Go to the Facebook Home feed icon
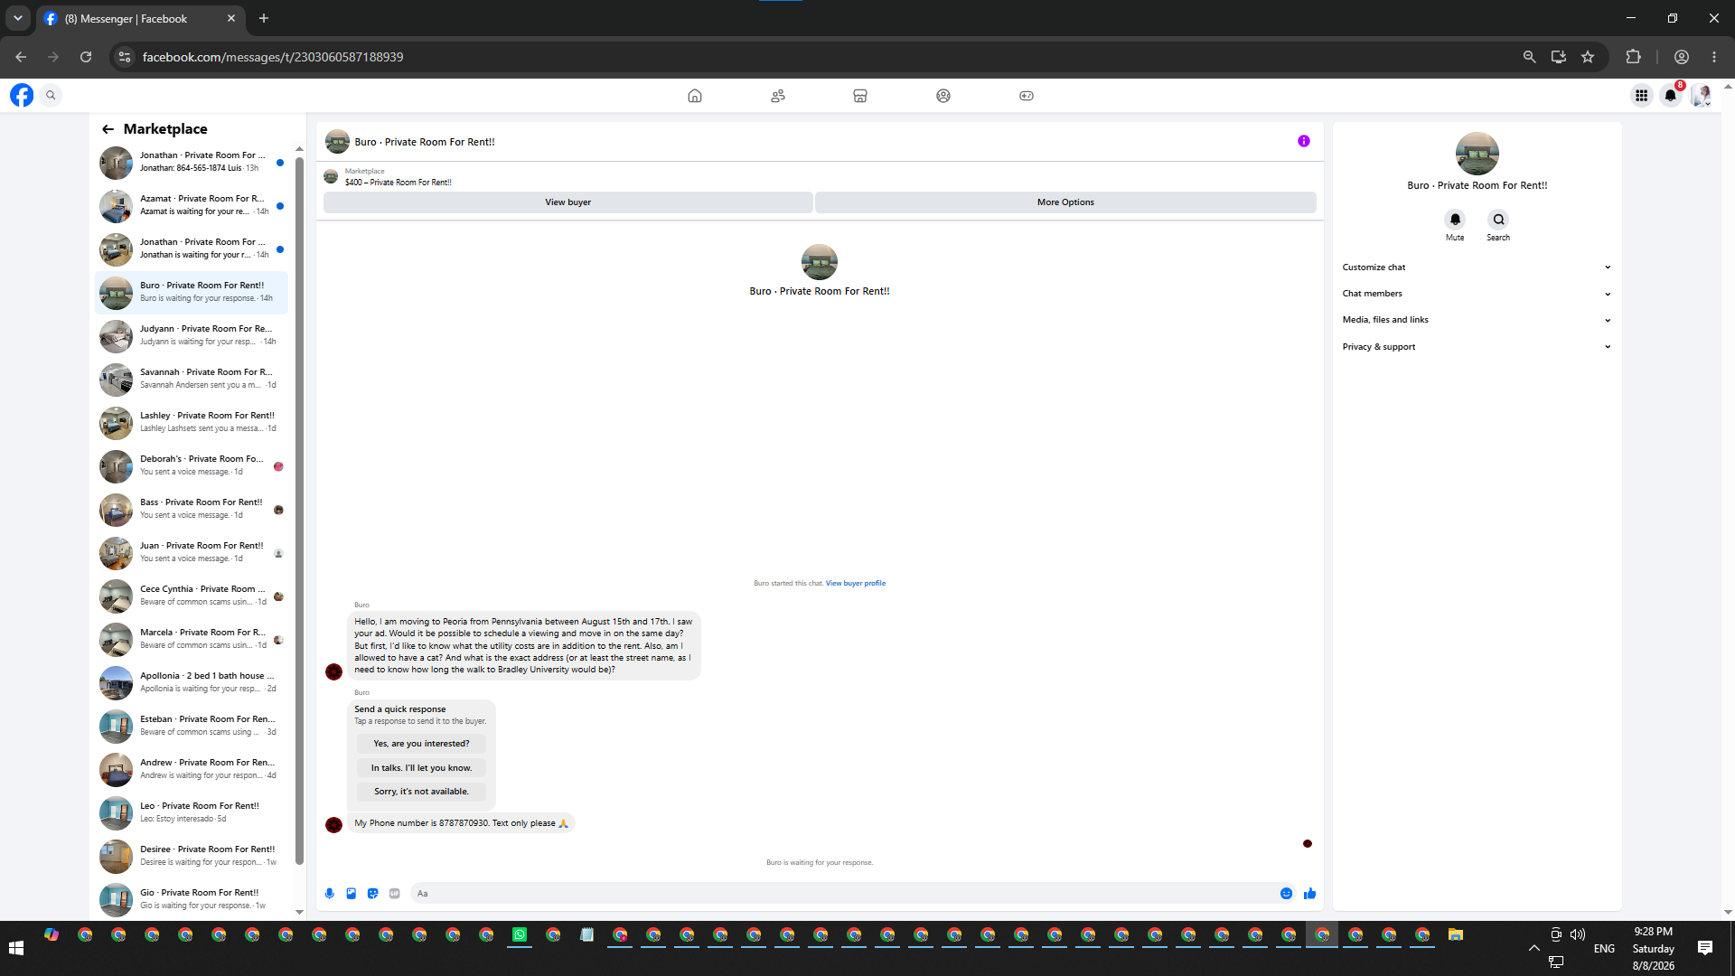This screenshot has height=976, width=1735. click(695, 96)
